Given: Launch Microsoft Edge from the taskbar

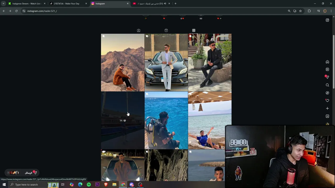Looking at the screenshot, I should 80,185.
